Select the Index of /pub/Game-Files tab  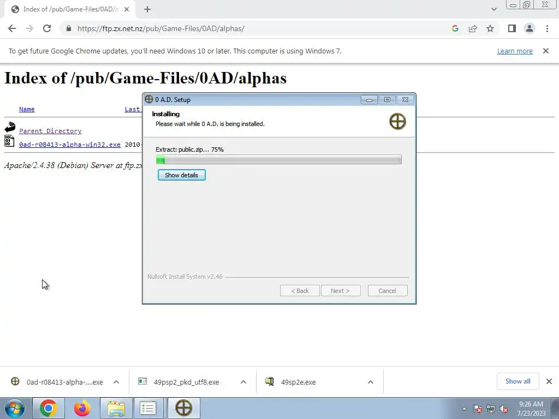tap(70, 10)
